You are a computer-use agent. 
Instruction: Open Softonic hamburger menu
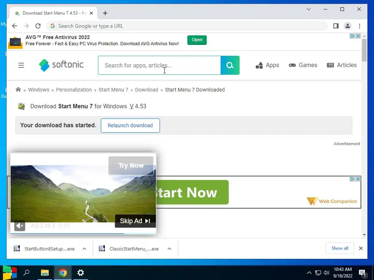(x=21, y=65)
